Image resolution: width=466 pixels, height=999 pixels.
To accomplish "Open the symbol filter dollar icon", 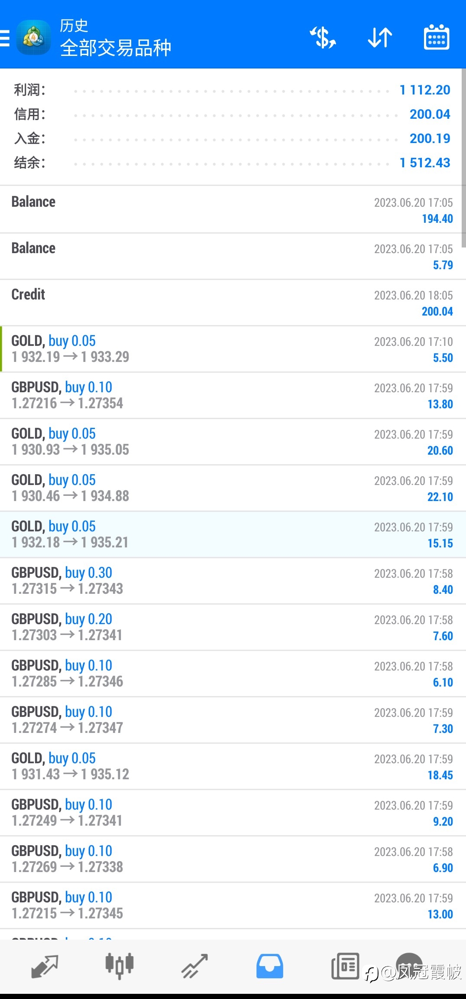I will [x=323, y=38].
